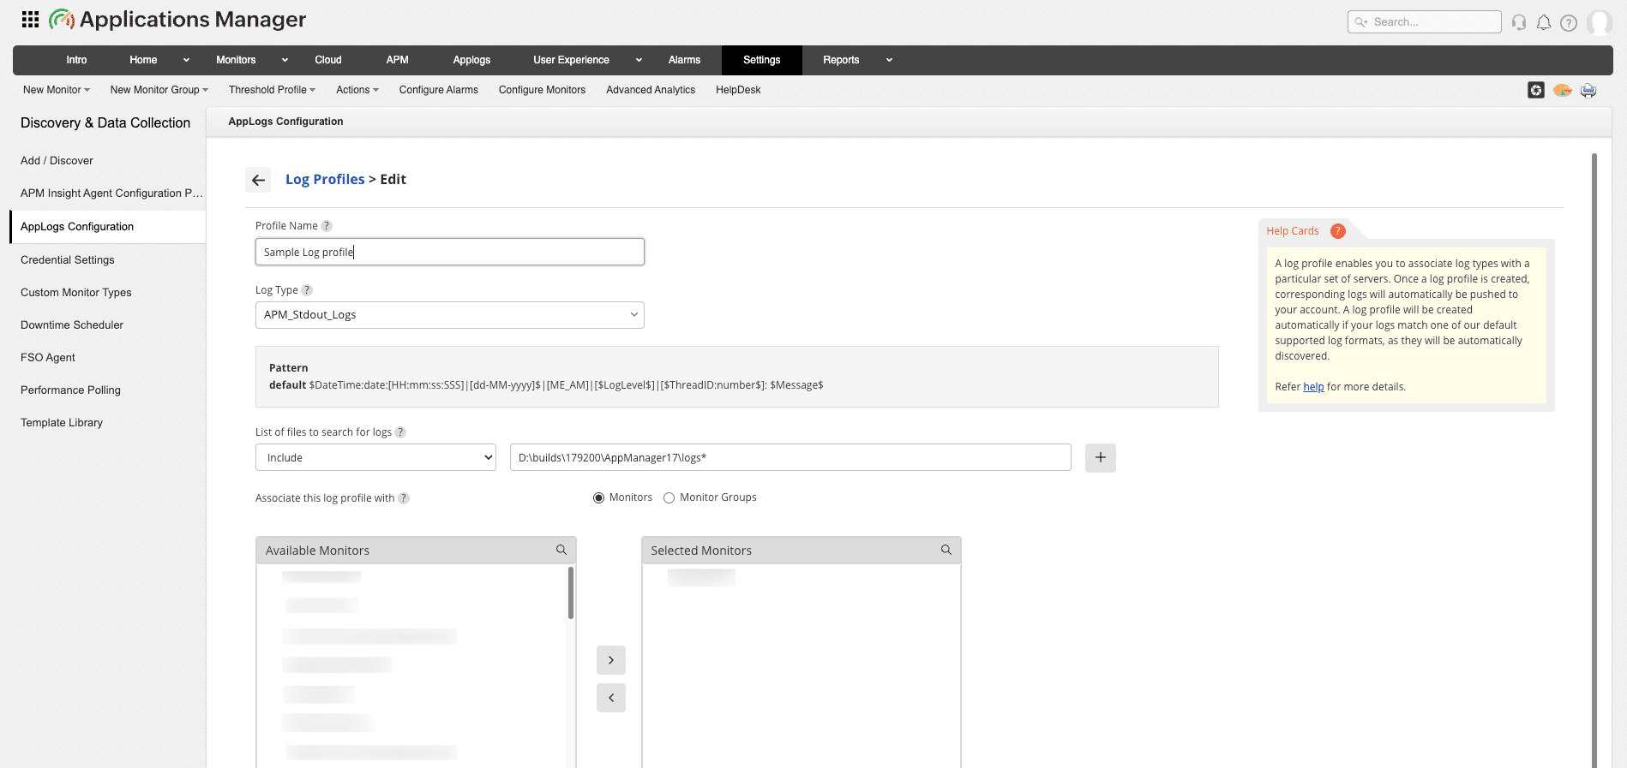Open Template Library in sidebar
1627x768 pixels.
pos(62,423)
